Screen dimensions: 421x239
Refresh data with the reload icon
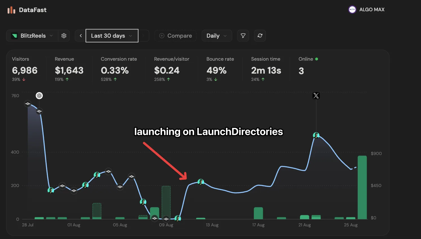pos(260,36)
